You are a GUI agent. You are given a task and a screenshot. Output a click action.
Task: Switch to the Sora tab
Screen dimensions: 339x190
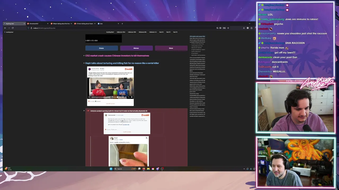[x=108, y=23]
